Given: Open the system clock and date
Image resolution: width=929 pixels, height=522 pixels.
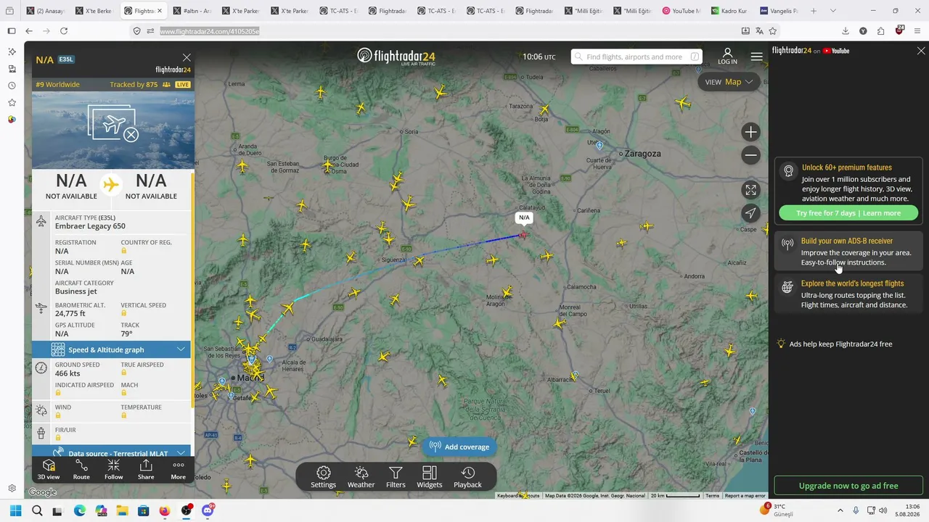Looking at the screenshot, I should (907, 510).
